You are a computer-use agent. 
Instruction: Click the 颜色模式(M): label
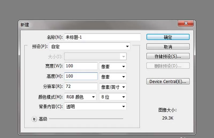tap(51, 97)
